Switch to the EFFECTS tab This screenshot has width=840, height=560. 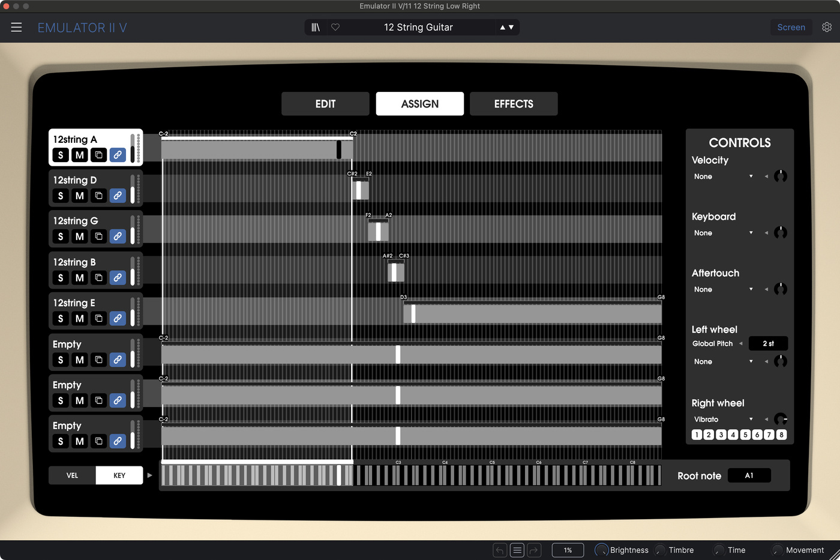pyautogui.click(x=514, y=104)
